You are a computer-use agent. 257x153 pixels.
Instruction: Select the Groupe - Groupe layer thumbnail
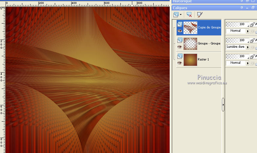click(190, 44)
